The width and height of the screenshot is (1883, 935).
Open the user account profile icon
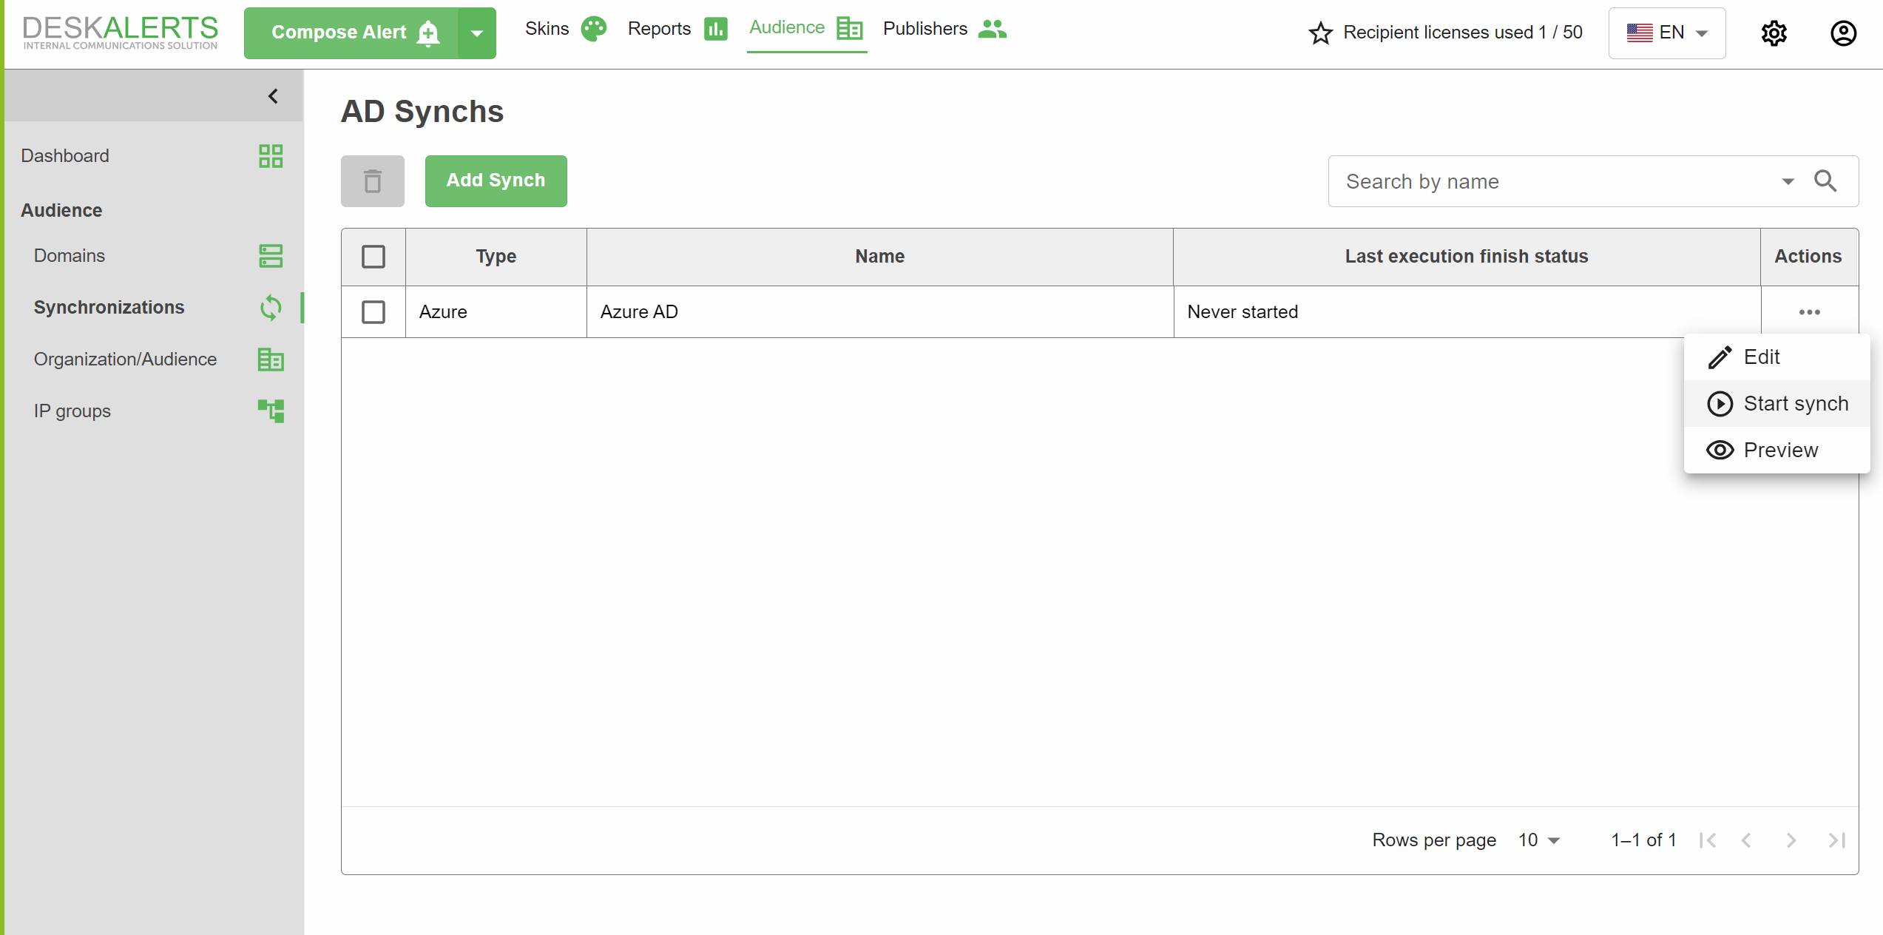[1843, 33]
